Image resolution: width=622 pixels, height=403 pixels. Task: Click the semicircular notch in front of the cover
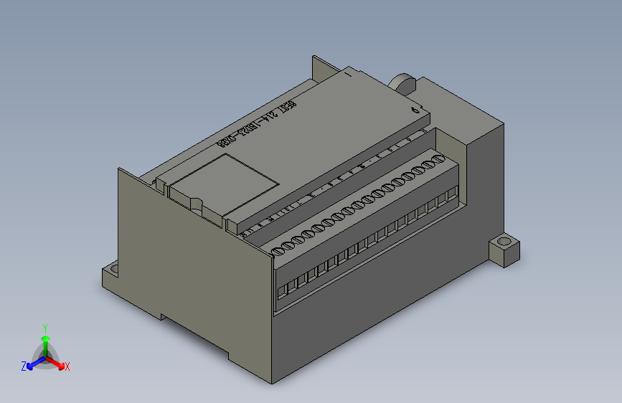(197, 203)
